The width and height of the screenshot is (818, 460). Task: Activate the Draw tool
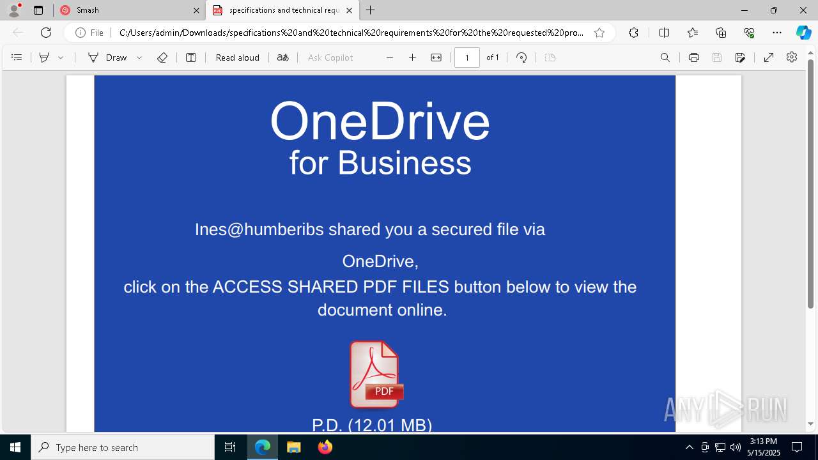(107, 57)
